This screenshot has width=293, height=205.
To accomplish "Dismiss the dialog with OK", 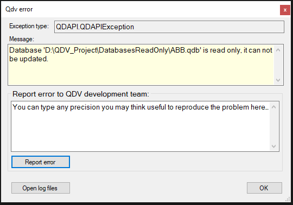I will click(x=264, y=188).
